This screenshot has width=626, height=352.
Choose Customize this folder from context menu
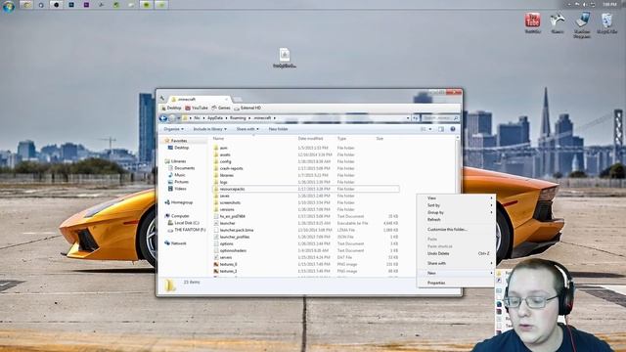point(456,230)
